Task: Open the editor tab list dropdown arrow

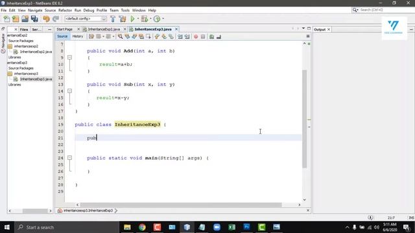Action: pyautogui.click(x=303, y=28)
